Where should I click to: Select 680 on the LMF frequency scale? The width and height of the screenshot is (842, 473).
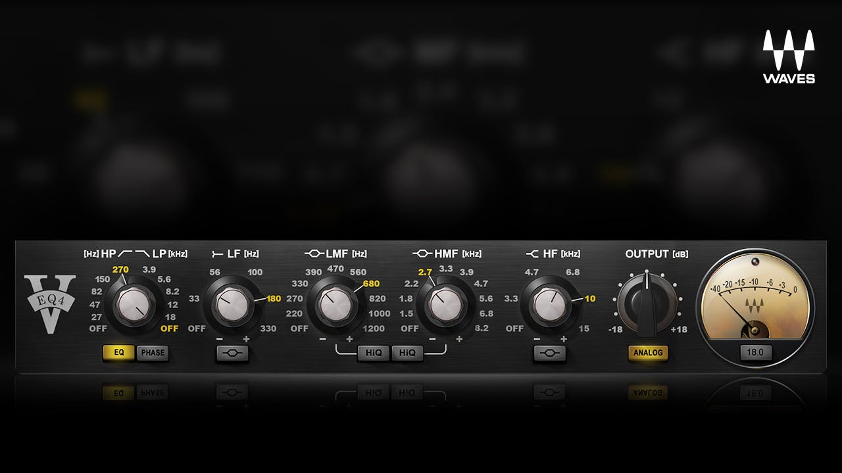(x=370, y=284)
